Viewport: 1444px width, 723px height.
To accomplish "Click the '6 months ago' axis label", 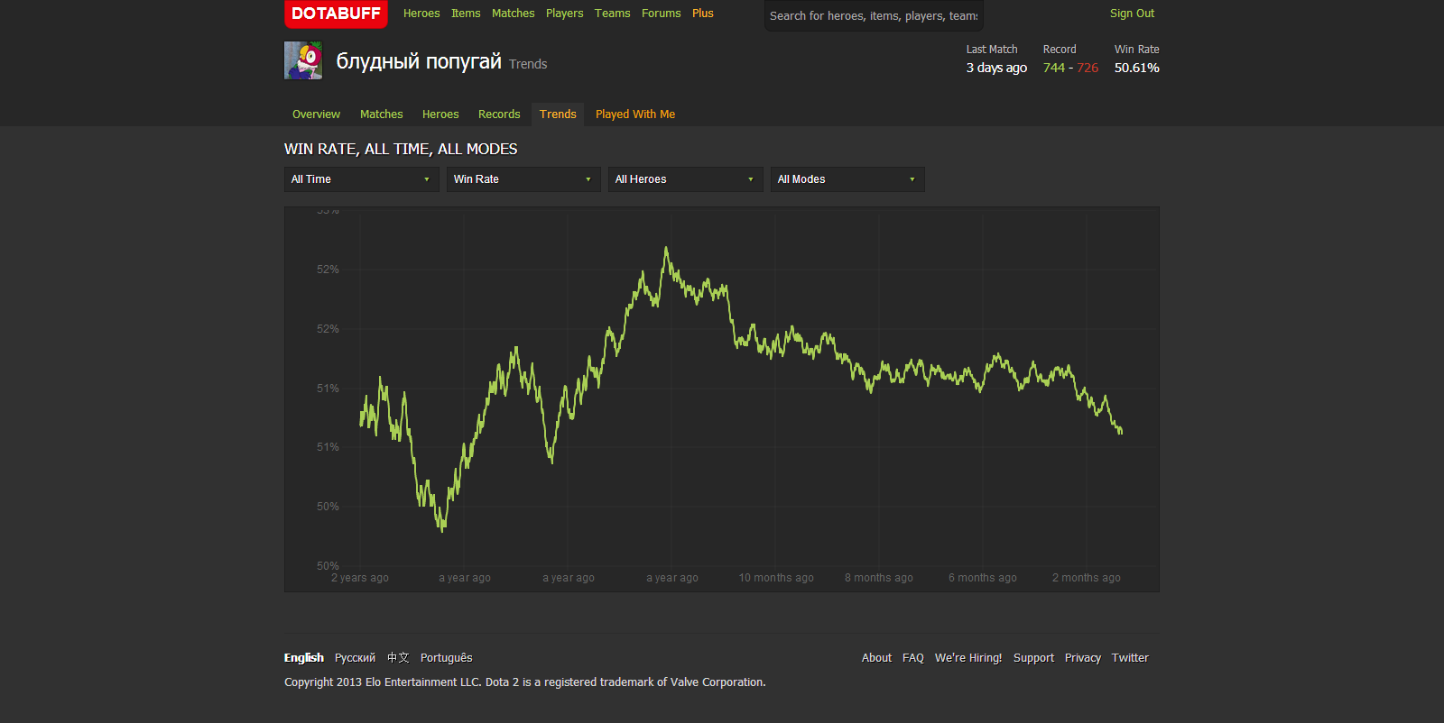I will coord(983,578).
